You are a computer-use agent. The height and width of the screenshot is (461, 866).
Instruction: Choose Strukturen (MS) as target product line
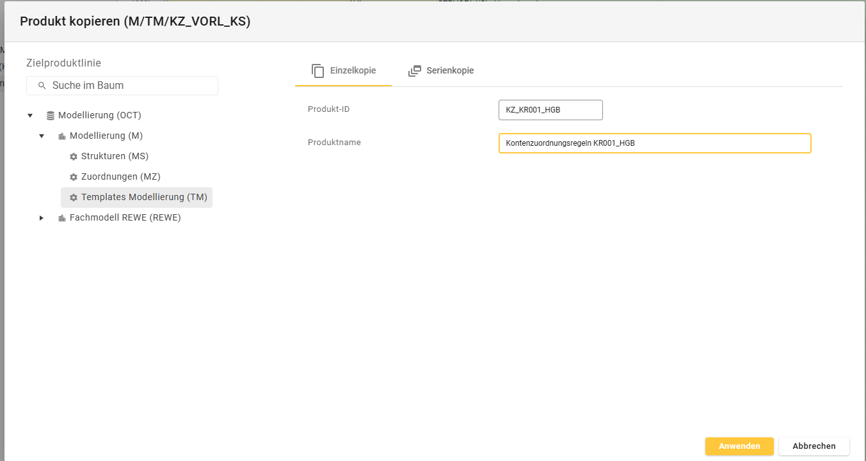click(115, 157)
